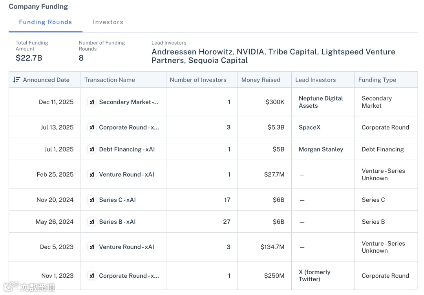Switch to the Funding Rounds tab

click(46, 22)
